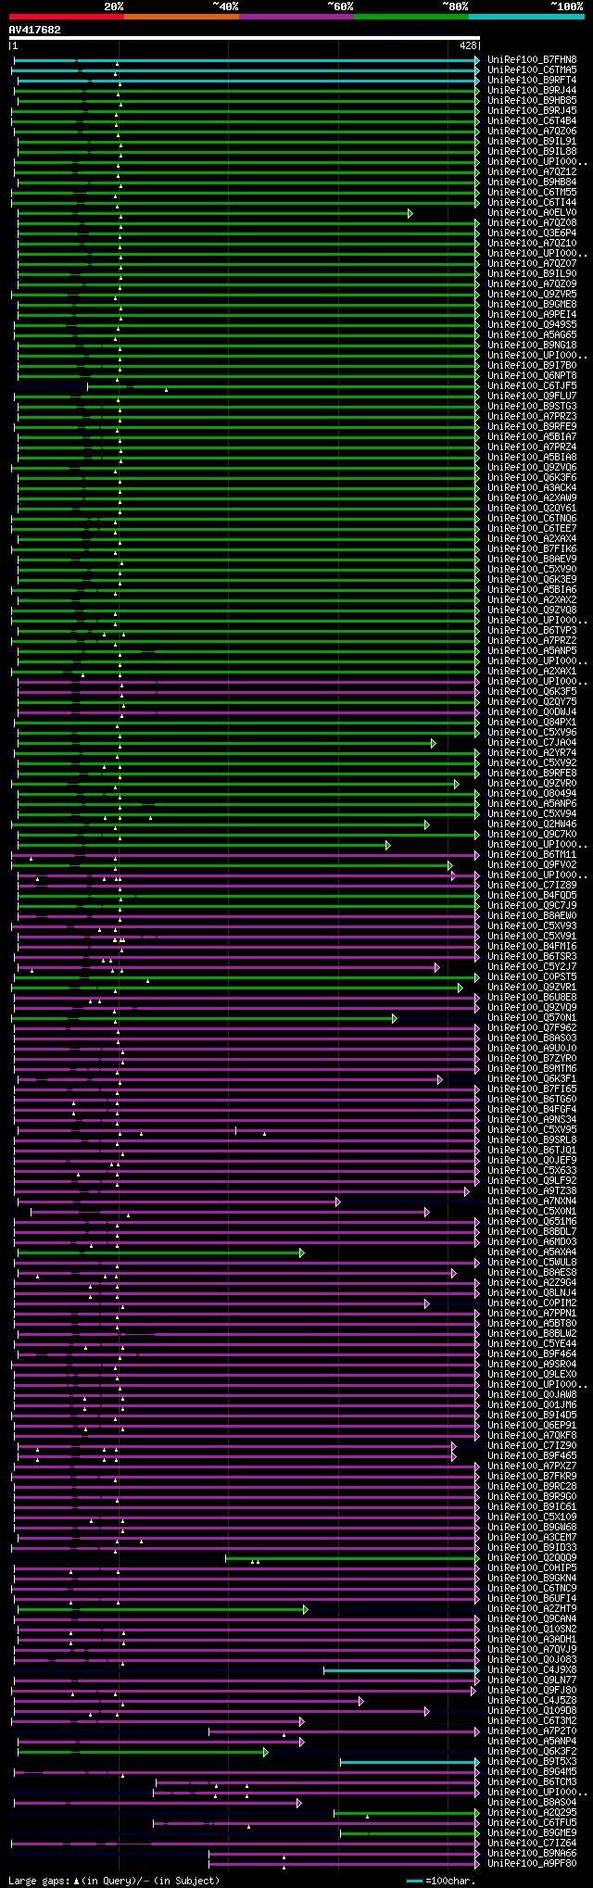Click the arrowhead of UniRef100_Q109D8 alignment
This screenshot has width=593, height=1888.
(426, 1711)
